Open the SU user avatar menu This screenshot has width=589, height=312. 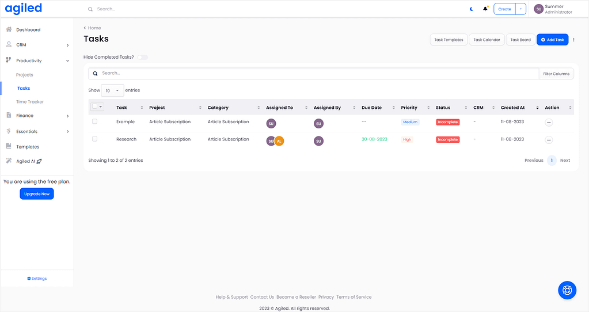539,9
